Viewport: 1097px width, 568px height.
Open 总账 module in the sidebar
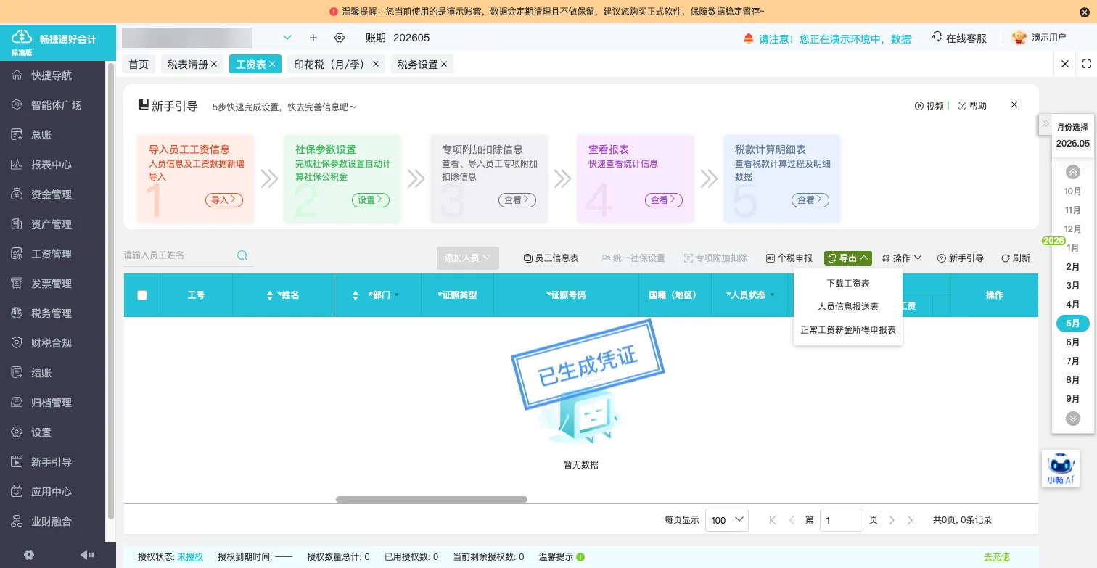tap(41, 135)
